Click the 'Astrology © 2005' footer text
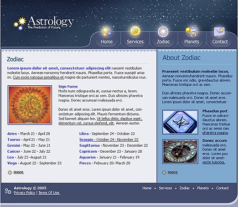Screen dimensions: 238x207 pyautogui.click(x=30, y=188)
